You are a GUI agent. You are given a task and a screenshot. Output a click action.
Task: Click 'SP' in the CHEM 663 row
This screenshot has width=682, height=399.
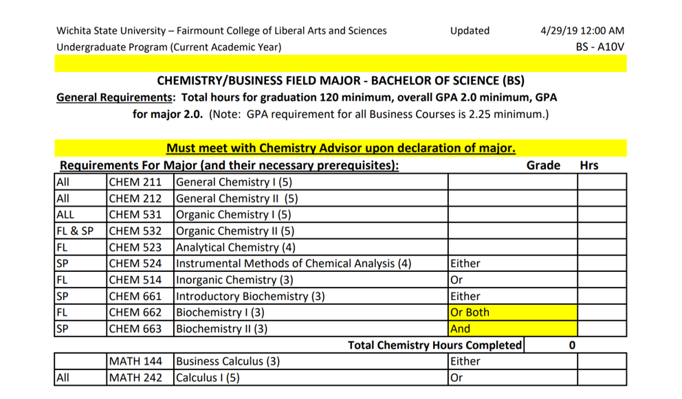[x=62, y=329]
